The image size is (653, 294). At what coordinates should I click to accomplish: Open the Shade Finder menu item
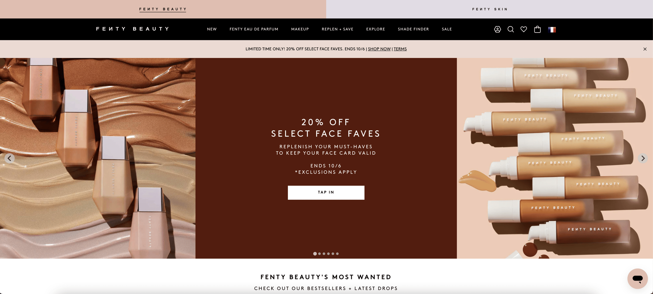pyautogui.click(x=413, y=29)
